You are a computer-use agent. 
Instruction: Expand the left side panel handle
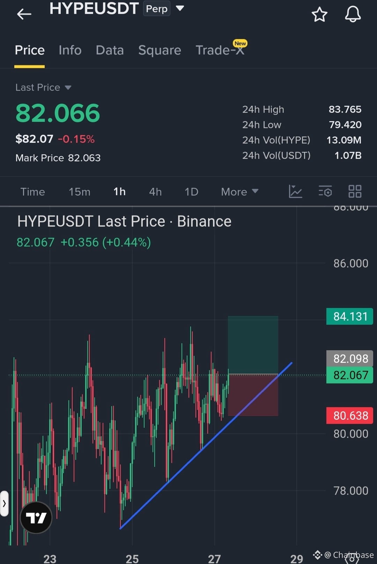(x=4, y=503)
